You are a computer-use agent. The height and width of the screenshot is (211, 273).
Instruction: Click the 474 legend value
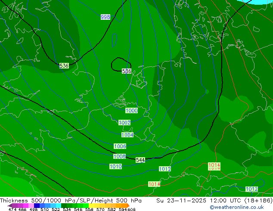coord(12,209)
